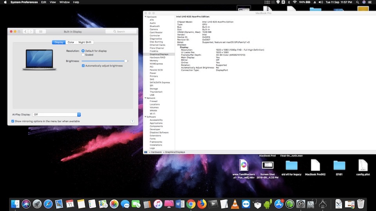The image size is (376, 211).
Task: Disable Automatically adjust brightness
Action: (x=83, y=66)
